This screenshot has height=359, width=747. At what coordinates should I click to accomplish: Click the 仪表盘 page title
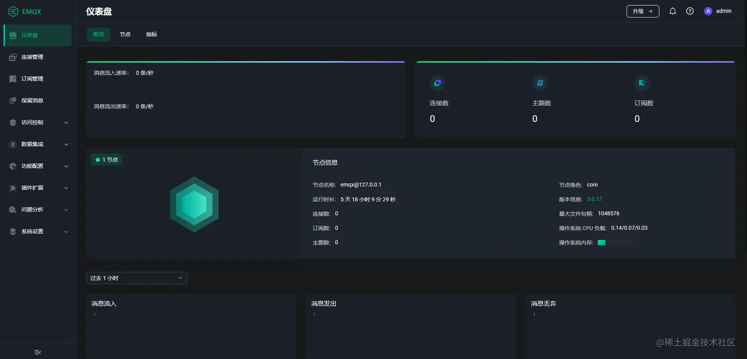[x=99, y=11]
